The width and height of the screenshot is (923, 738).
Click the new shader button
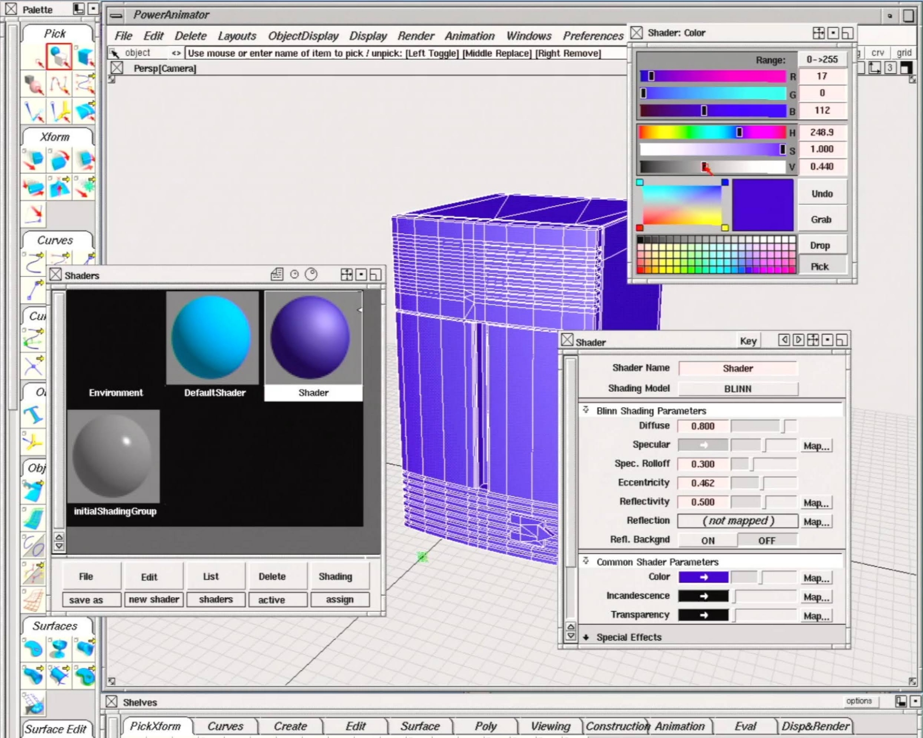(x=154, y=600)
